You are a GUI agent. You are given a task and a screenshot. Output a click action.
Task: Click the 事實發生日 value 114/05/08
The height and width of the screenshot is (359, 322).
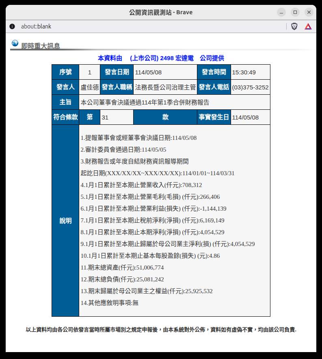pos(245,117)
